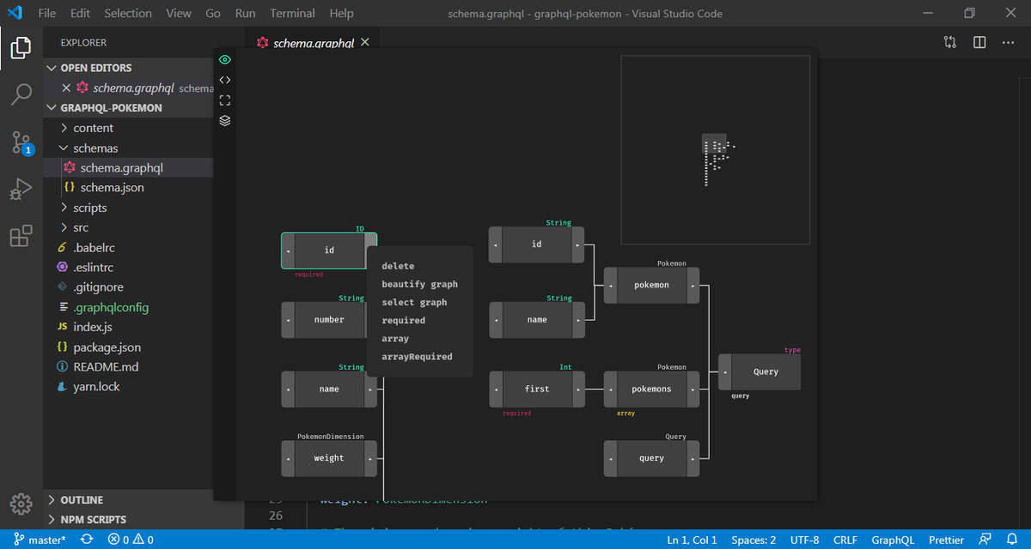Open the Run and Debug icon
This screenshot has height=549, width=1031.
pos(21,189)
